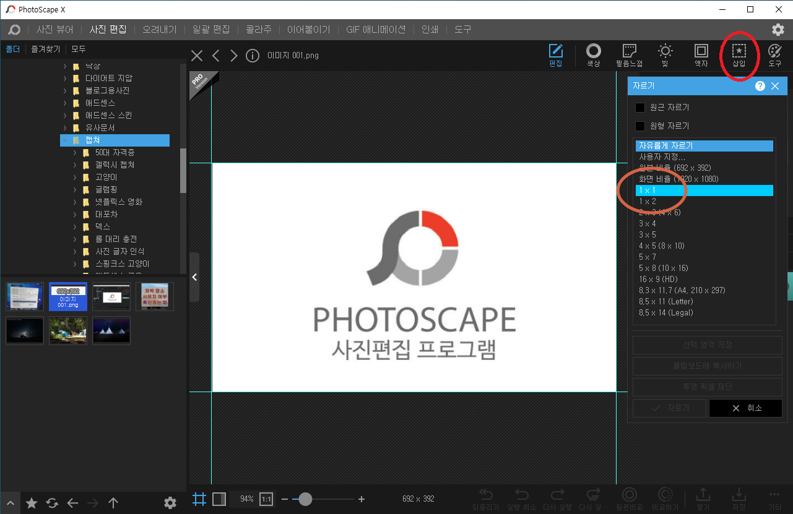Go up one folder arrow
Viewport: 793px width, 514px height.
(x=113, y=503)
